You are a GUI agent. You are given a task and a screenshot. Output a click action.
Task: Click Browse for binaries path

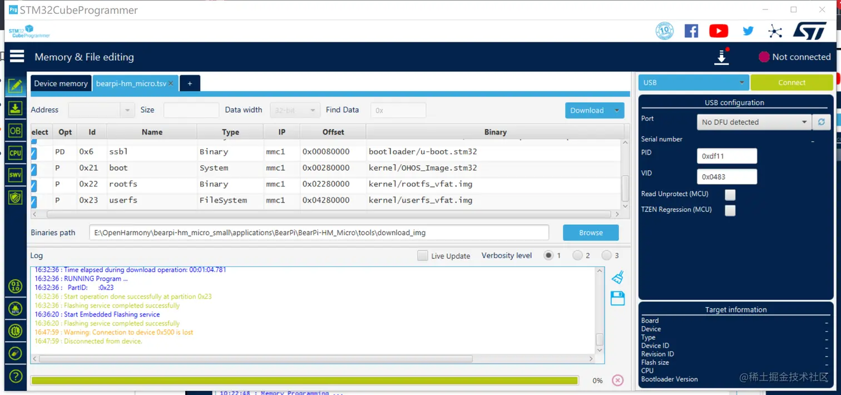tap(591, 233)
